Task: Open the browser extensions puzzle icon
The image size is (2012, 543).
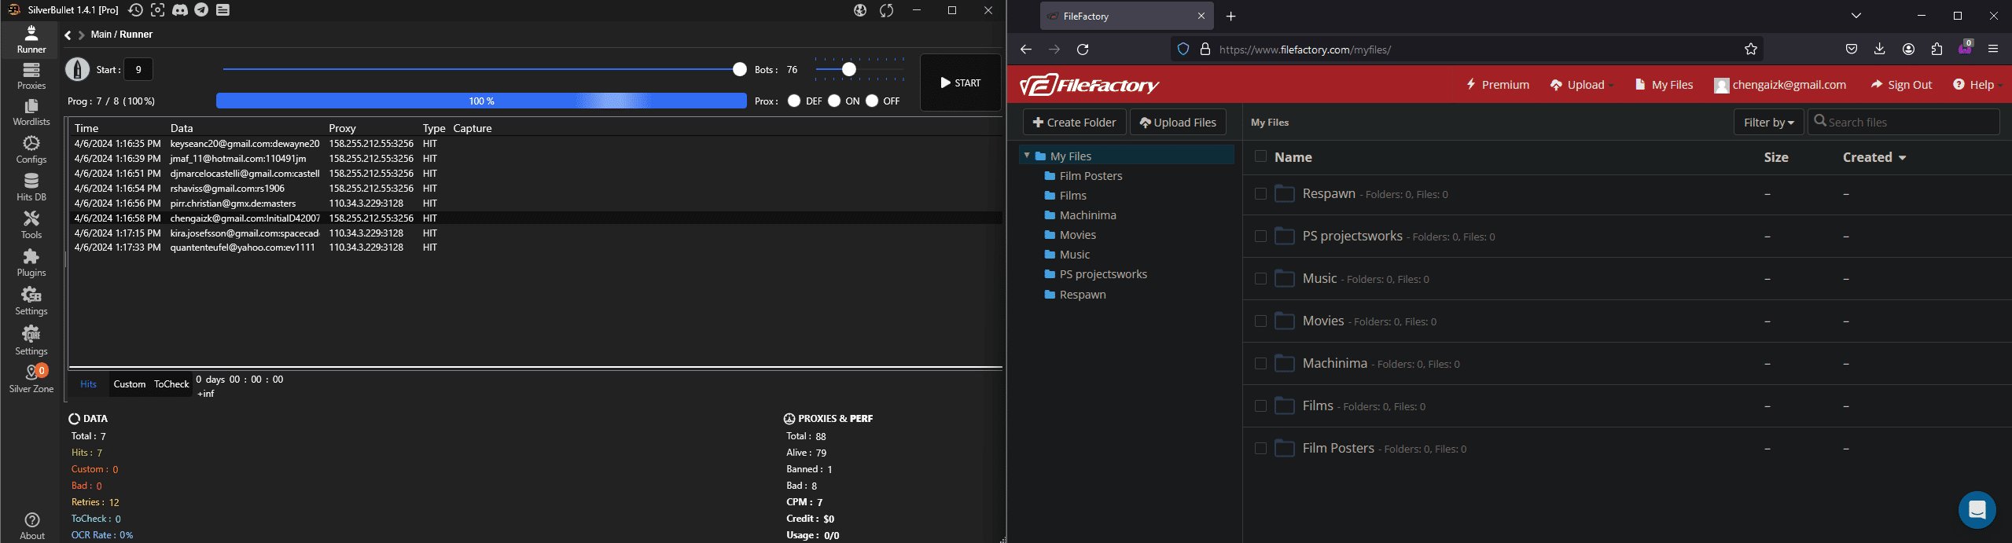Action: 1937,49
